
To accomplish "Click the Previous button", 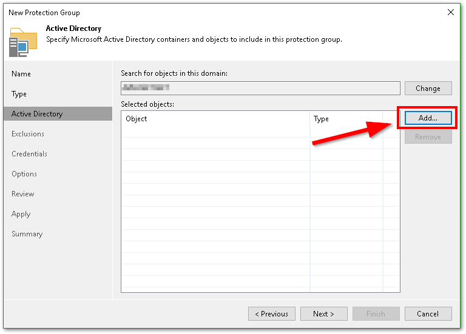I will [272, 314].
